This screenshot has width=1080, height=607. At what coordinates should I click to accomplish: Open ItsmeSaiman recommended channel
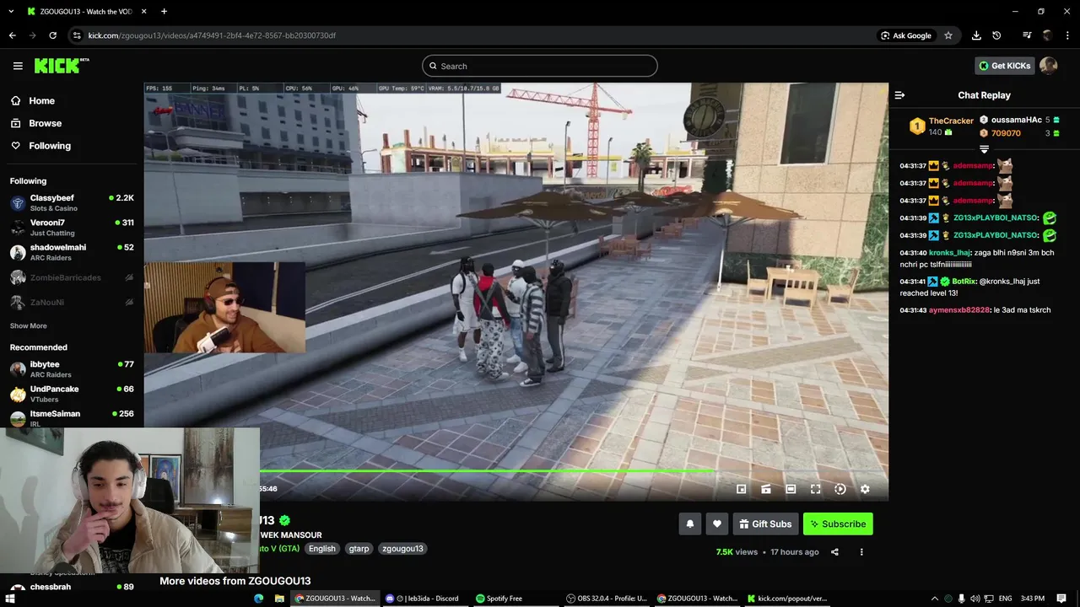coord(72,418)
